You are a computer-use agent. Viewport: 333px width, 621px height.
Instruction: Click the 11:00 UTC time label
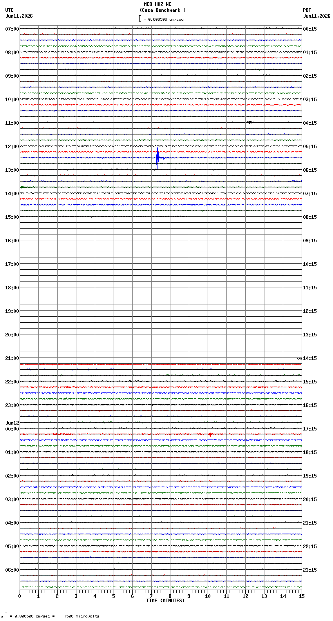pyautogui.click(x=12, y=123)
